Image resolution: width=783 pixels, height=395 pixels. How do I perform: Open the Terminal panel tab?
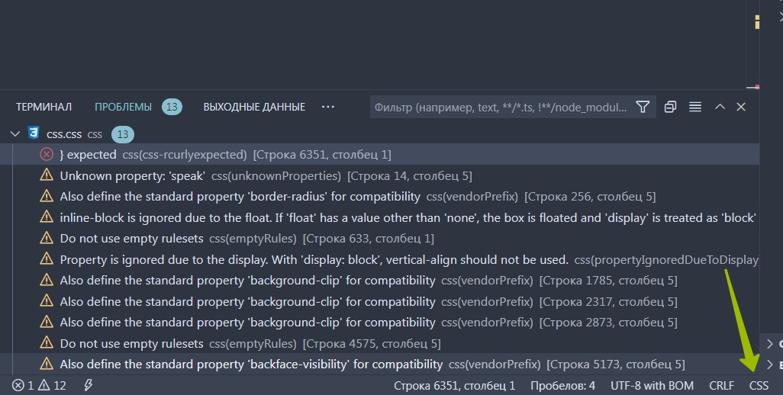44,107
